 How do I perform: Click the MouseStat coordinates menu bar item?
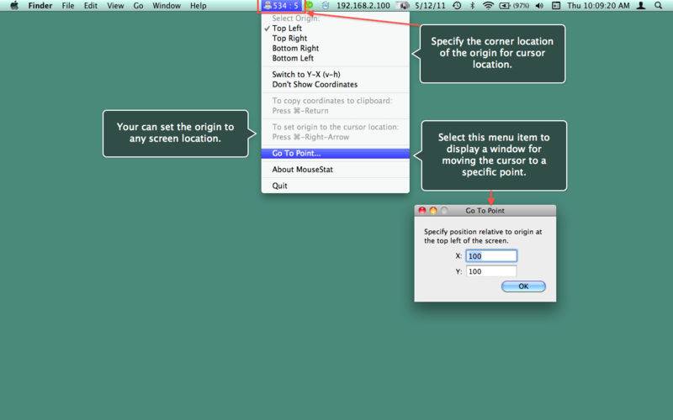point(282,6)
